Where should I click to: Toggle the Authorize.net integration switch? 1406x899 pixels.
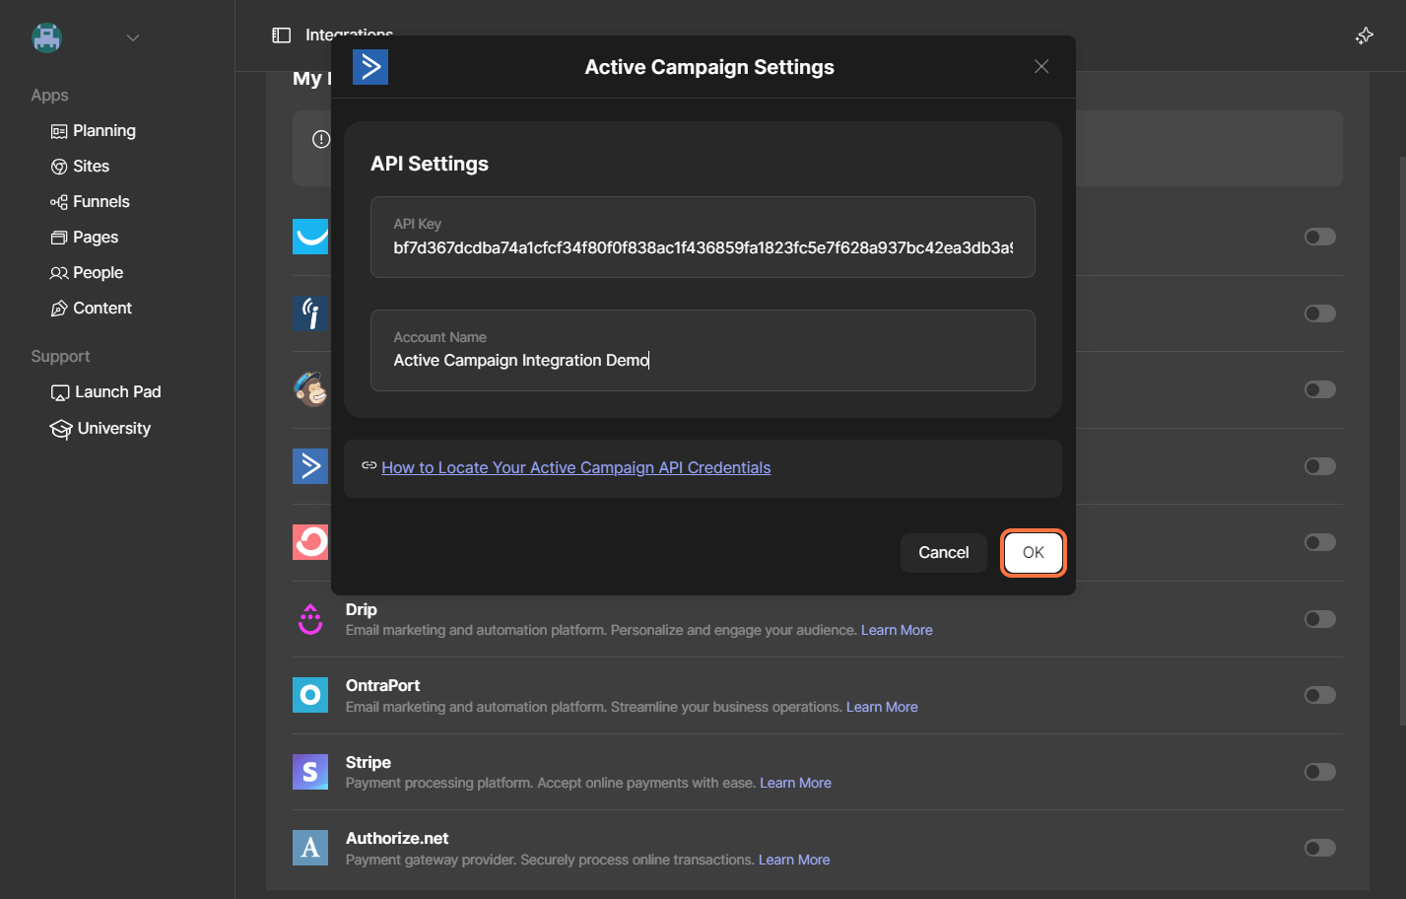(1320, 848)
